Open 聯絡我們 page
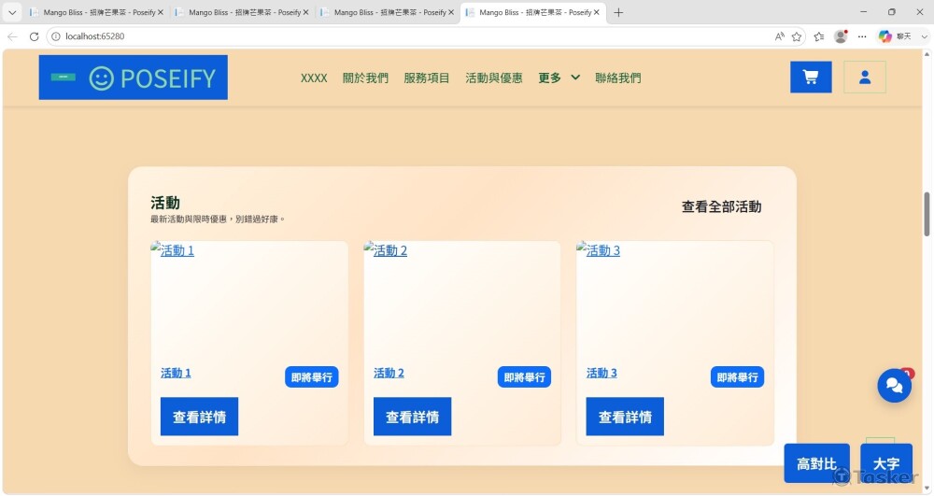Screen dimensions: 934x496 coord(617,78)
